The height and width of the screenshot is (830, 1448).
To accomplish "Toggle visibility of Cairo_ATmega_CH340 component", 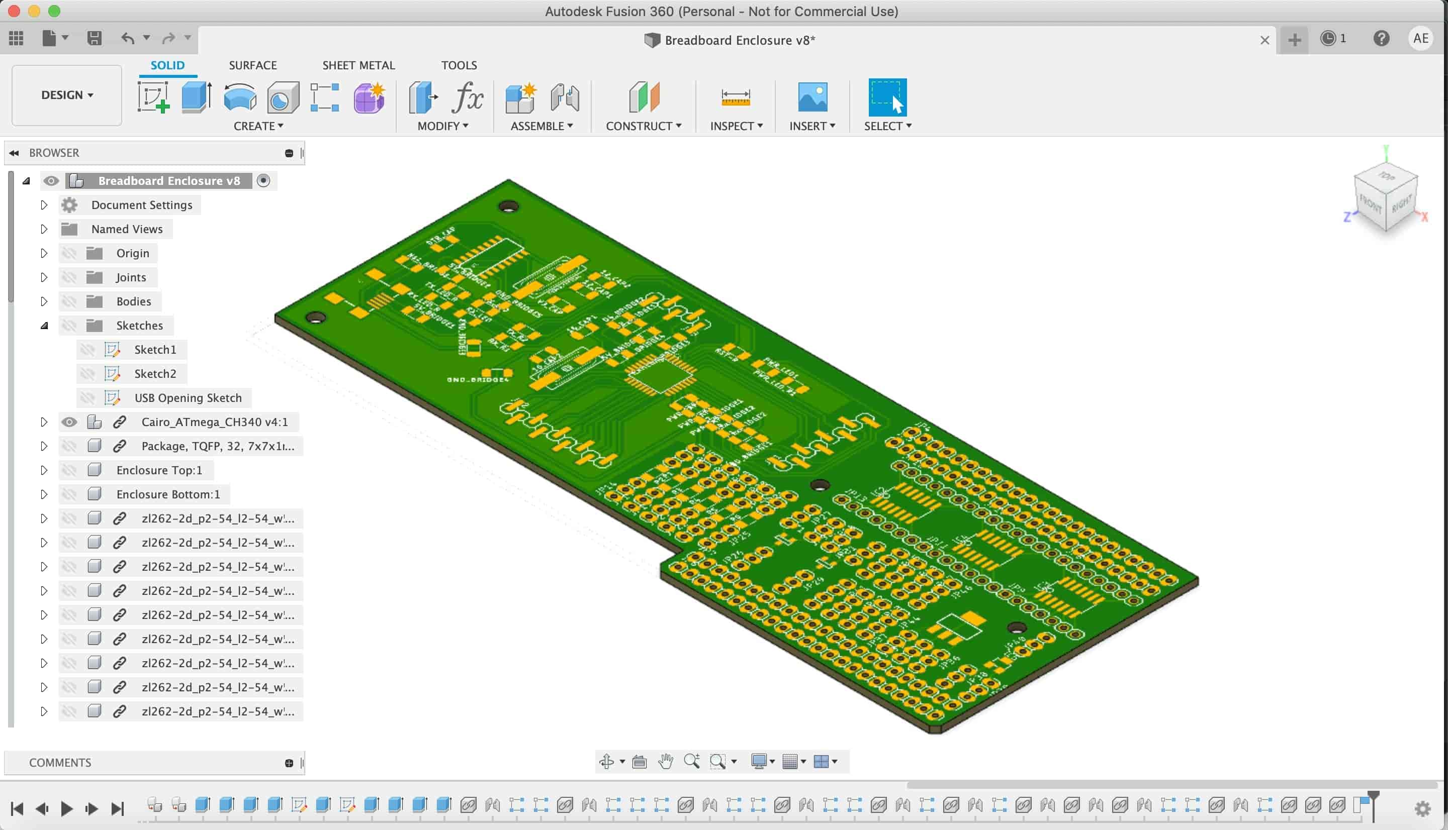I will [68, 422].
